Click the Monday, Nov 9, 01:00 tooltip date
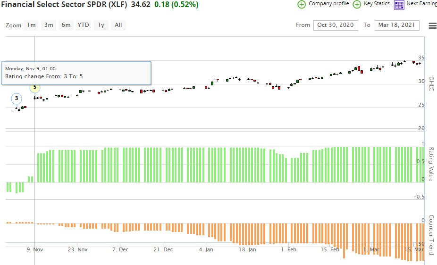Screen dimensions: 437x265 pos(30,68)
